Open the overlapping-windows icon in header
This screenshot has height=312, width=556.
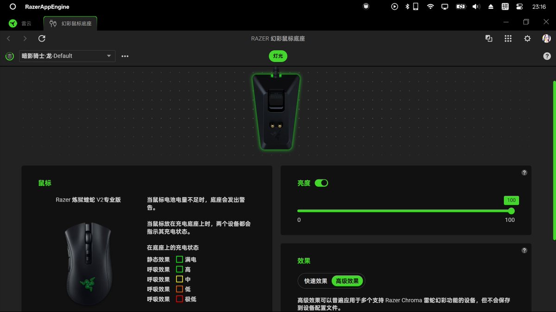coord(489,39)
